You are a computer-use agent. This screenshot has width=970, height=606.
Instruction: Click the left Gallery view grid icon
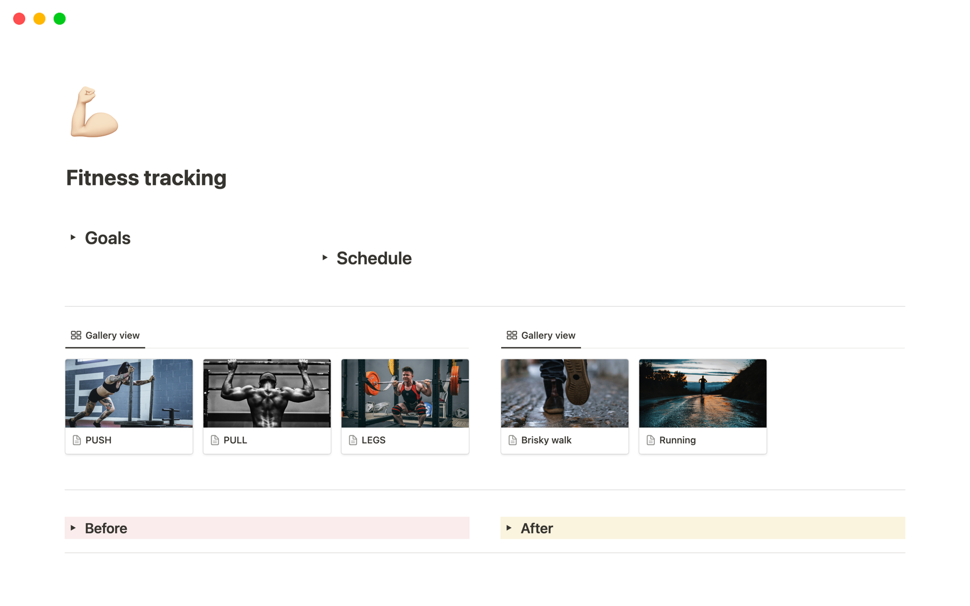pos(76,335)
